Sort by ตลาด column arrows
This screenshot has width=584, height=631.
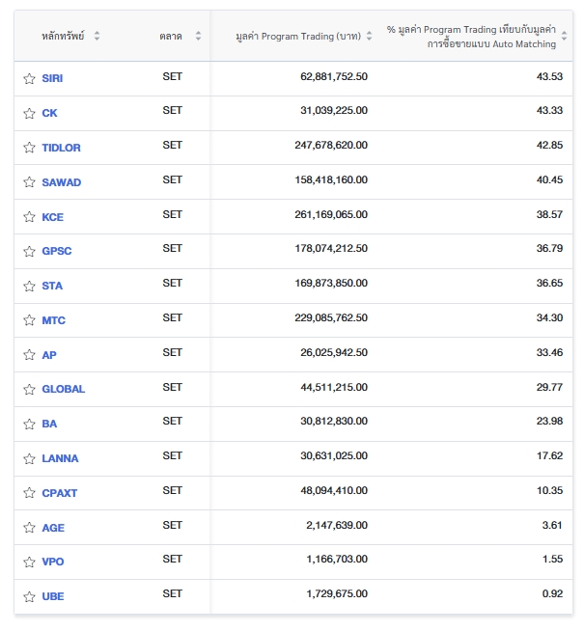click(x=198, y=36)
